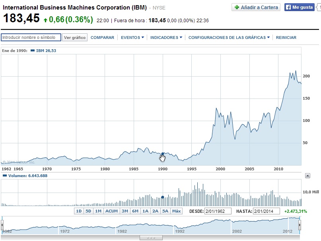Focus the Introducir nombre o símbolo field

[31, 37]
